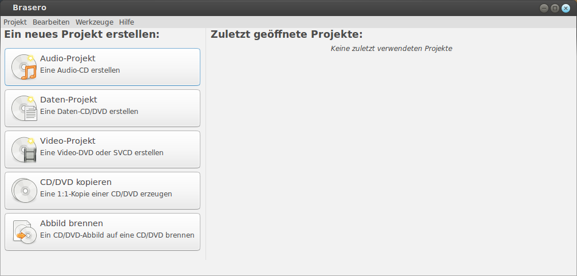
Task: Click the double disc copy icon
Action: (x=24, y=191)
